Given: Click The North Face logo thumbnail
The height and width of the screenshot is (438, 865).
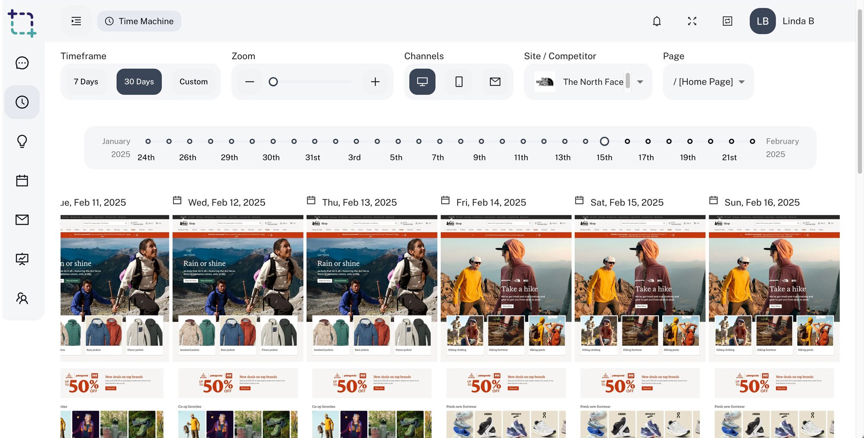Looking at the screenshot, I should coord(545,82).
